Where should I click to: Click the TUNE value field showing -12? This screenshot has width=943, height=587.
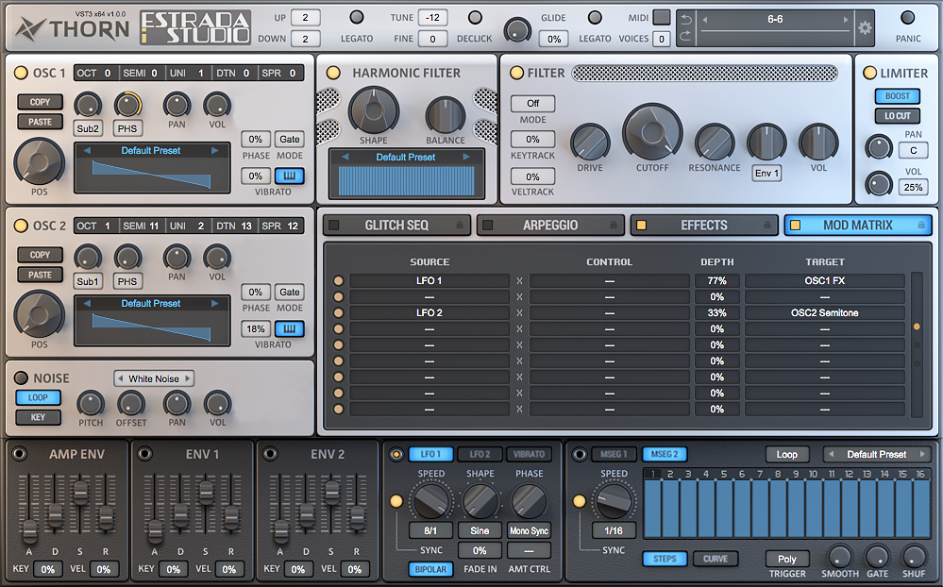pyautogui.click(x=432, y=17)
